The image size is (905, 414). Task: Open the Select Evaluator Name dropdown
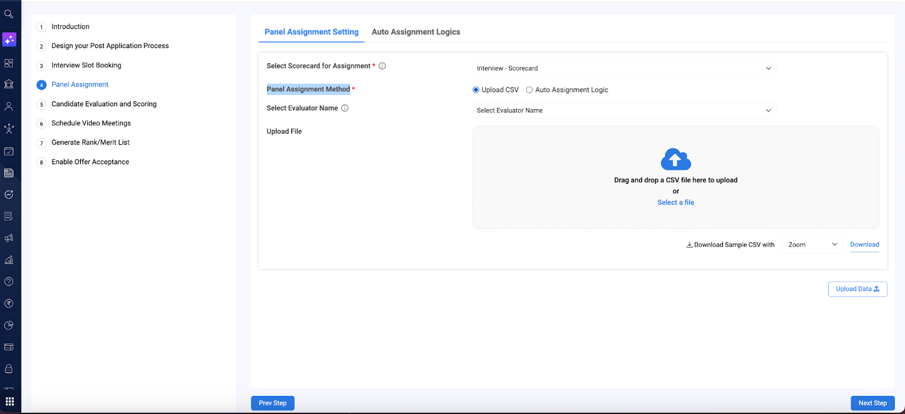pyautogui.click(x=624, y=110)
